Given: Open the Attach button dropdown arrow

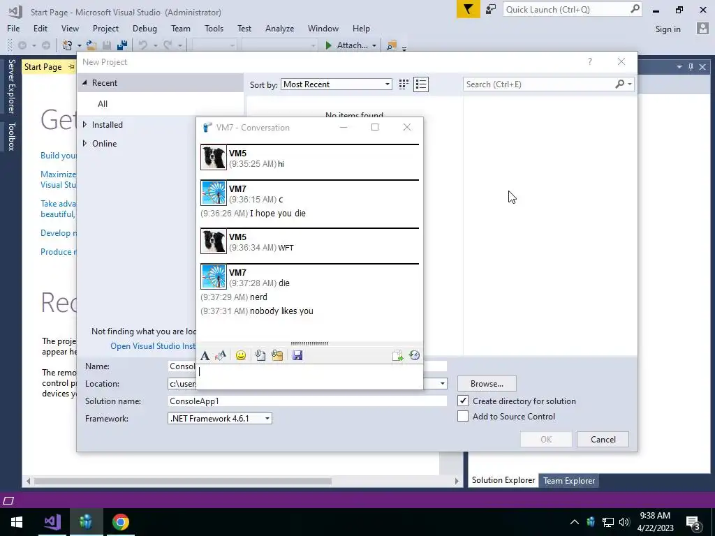Looking at the screenshot, I should [374, 45].
